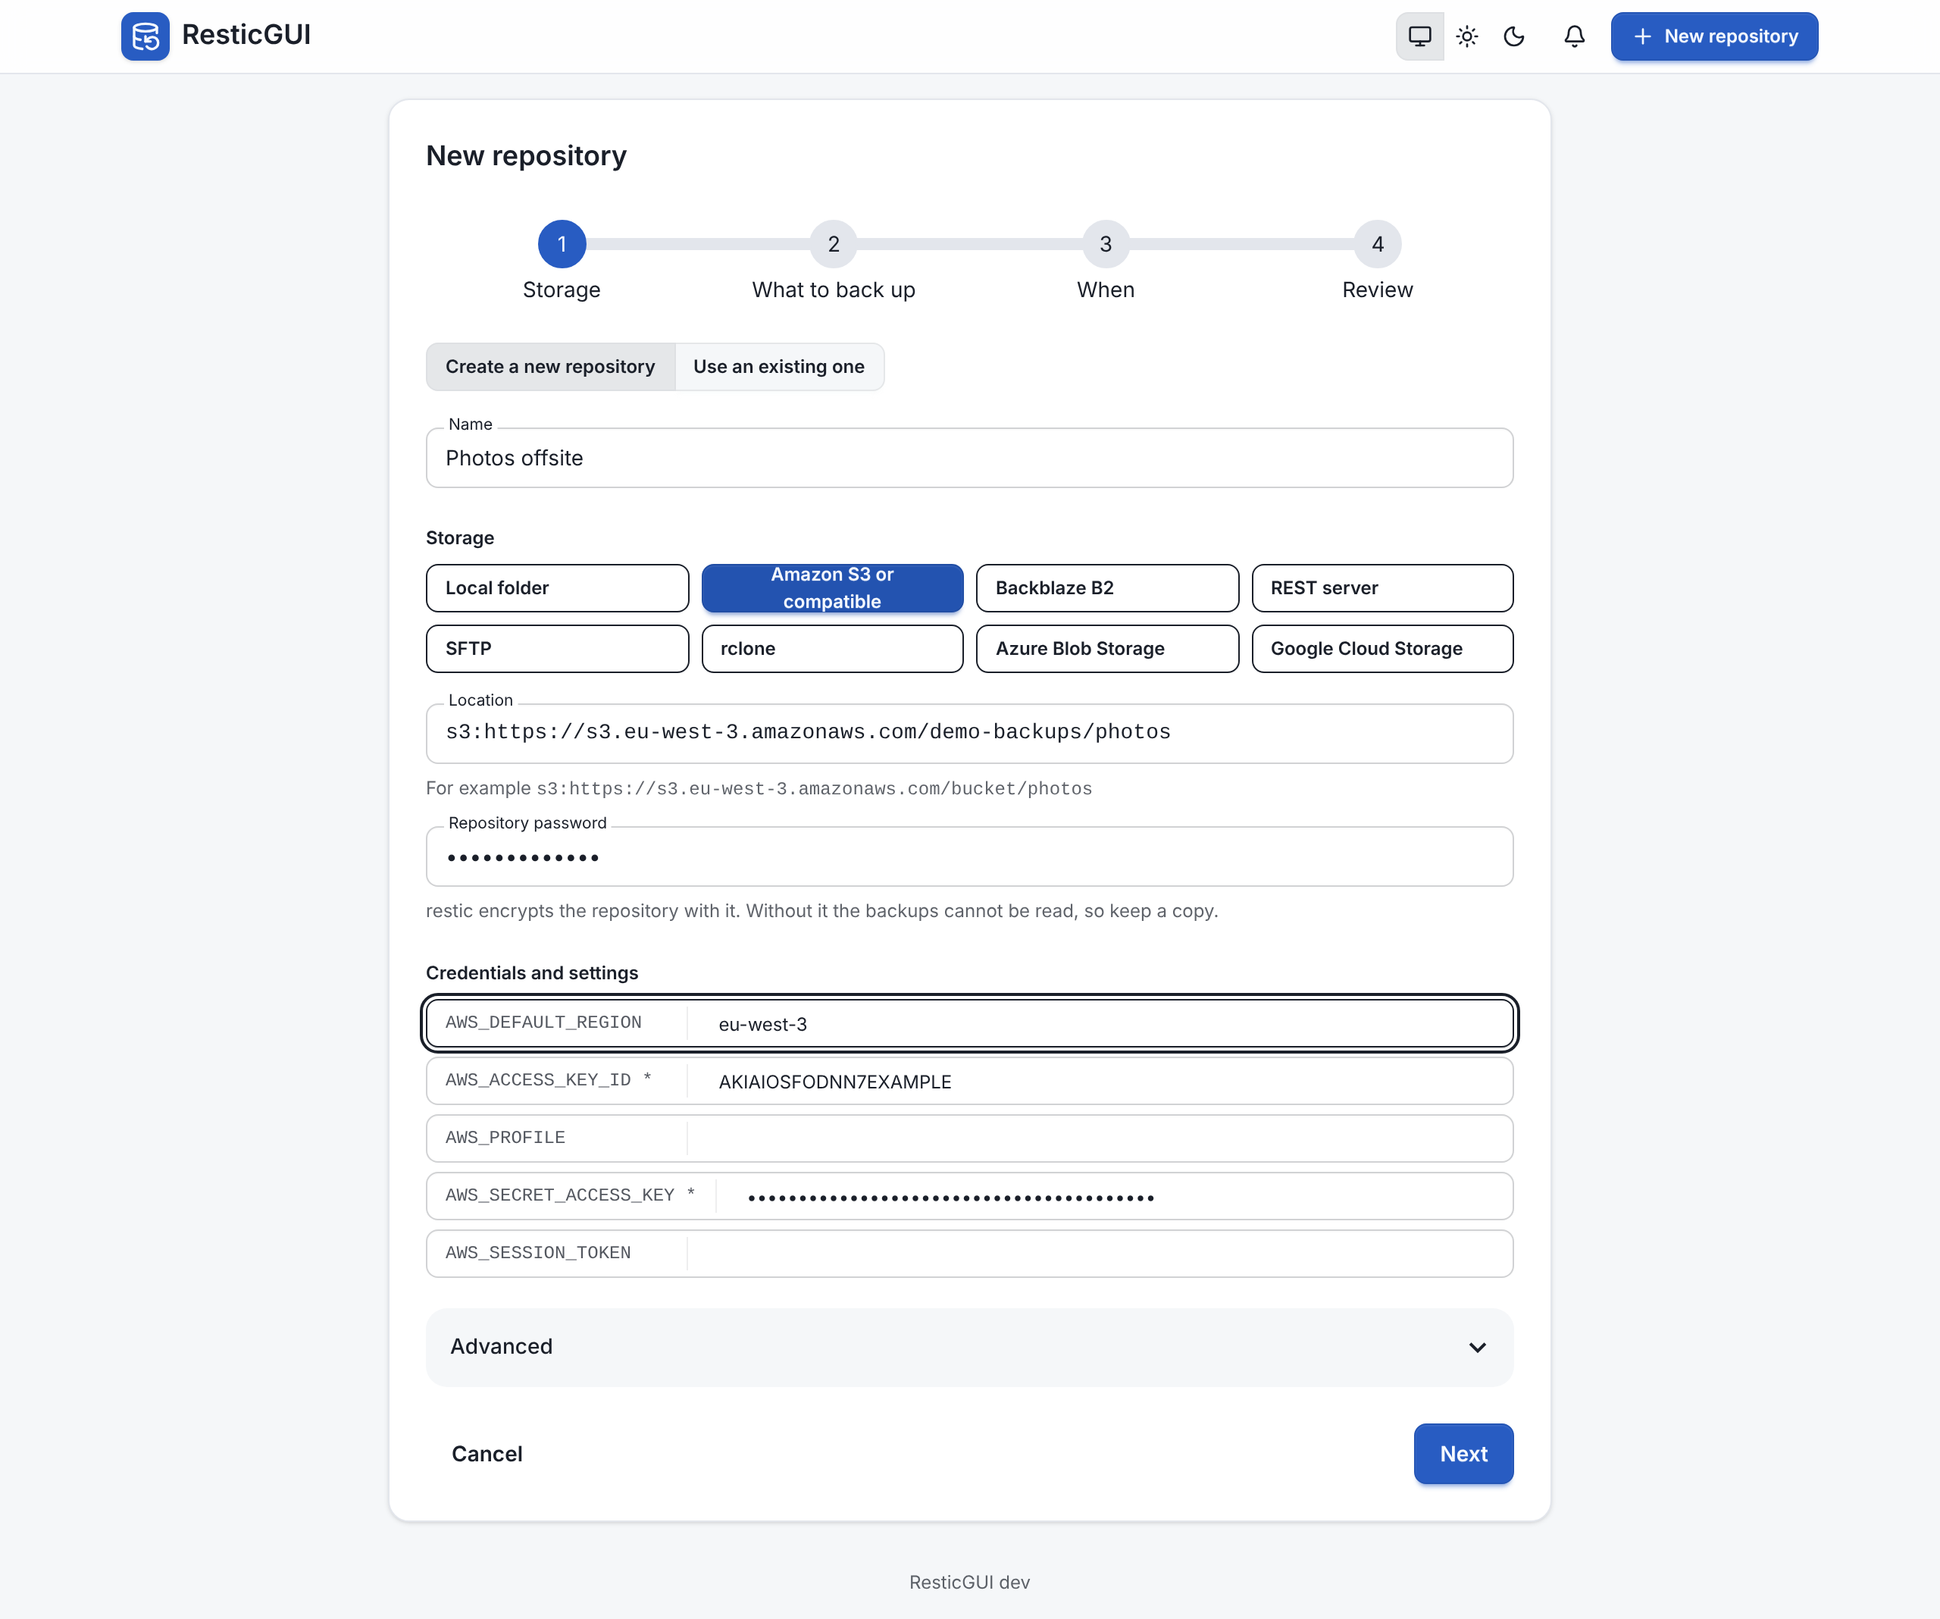Click the New repository header button

pyautogui.click(x=1715, y=36)
